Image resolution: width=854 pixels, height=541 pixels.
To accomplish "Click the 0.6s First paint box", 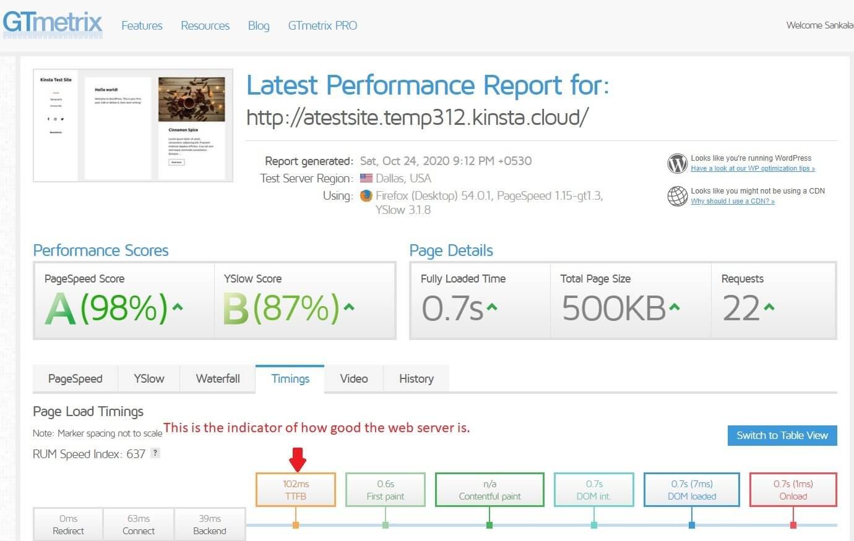I will click(386, 490).
